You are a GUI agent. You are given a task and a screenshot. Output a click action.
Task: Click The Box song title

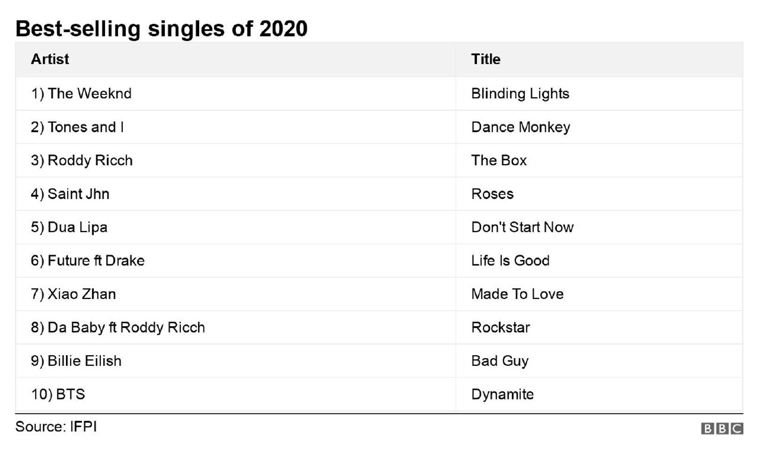tap(499, 160)
